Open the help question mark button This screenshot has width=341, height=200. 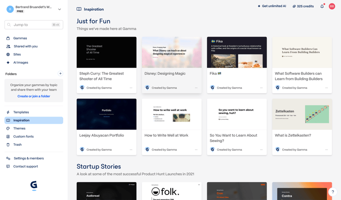click(x=333, y=192)
